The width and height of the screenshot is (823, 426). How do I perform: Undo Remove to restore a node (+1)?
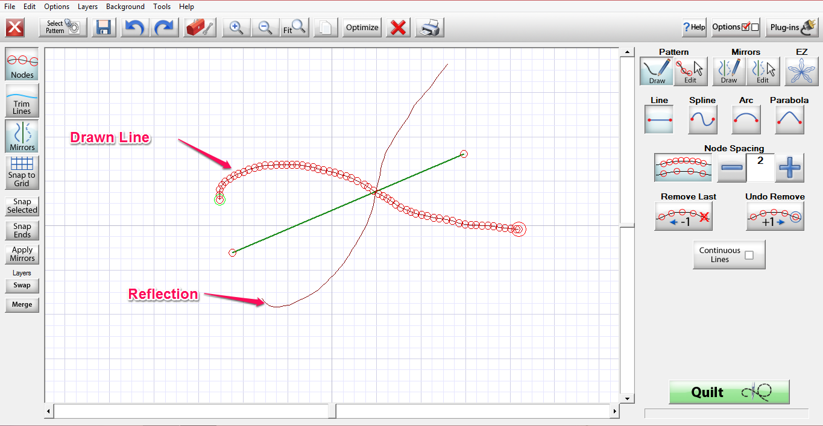[x=775, y=216]
